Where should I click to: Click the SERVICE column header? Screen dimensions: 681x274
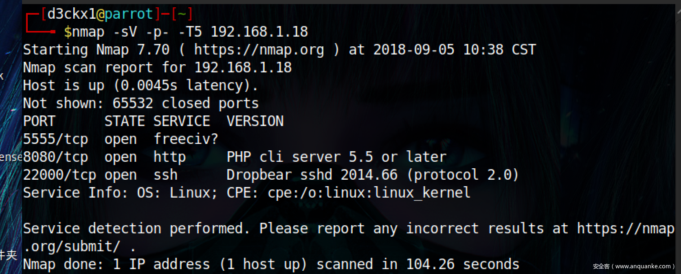(x=182, y=121)
